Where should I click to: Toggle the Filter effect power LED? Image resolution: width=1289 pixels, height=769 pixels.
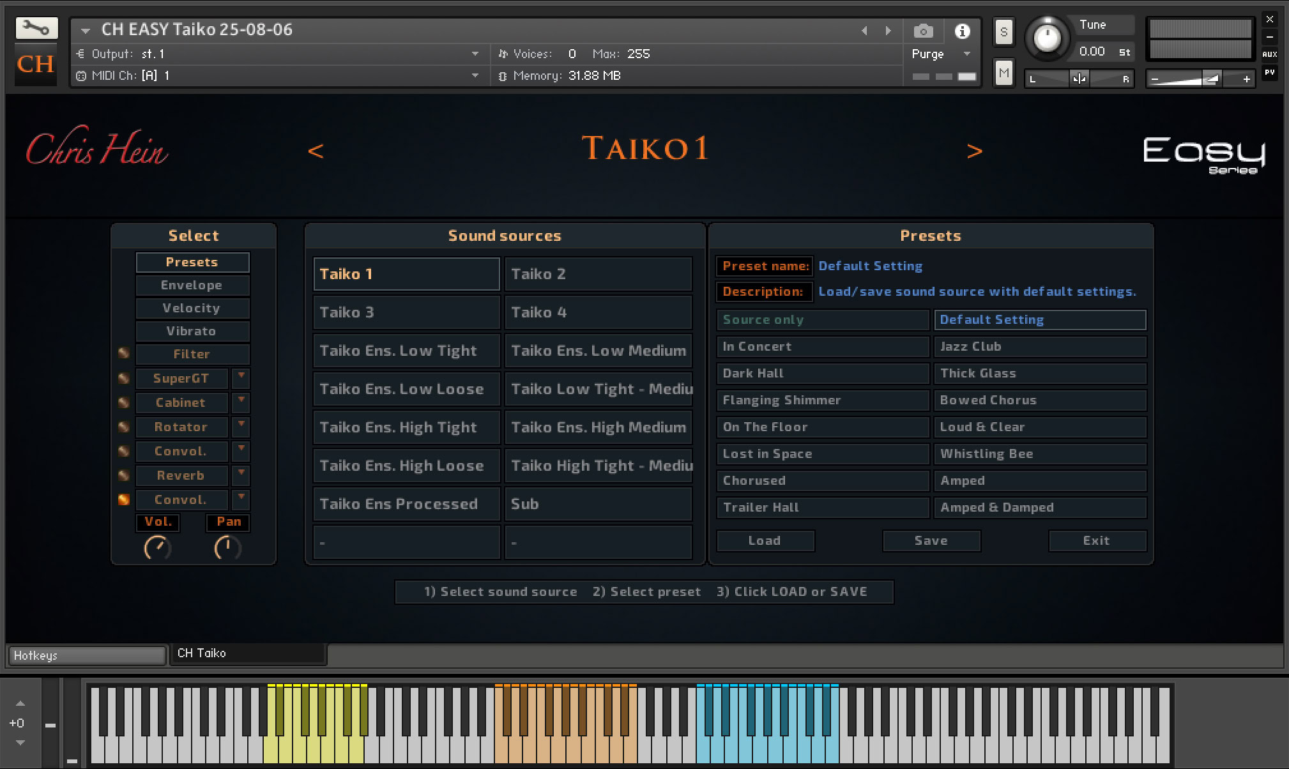(124, 353)
